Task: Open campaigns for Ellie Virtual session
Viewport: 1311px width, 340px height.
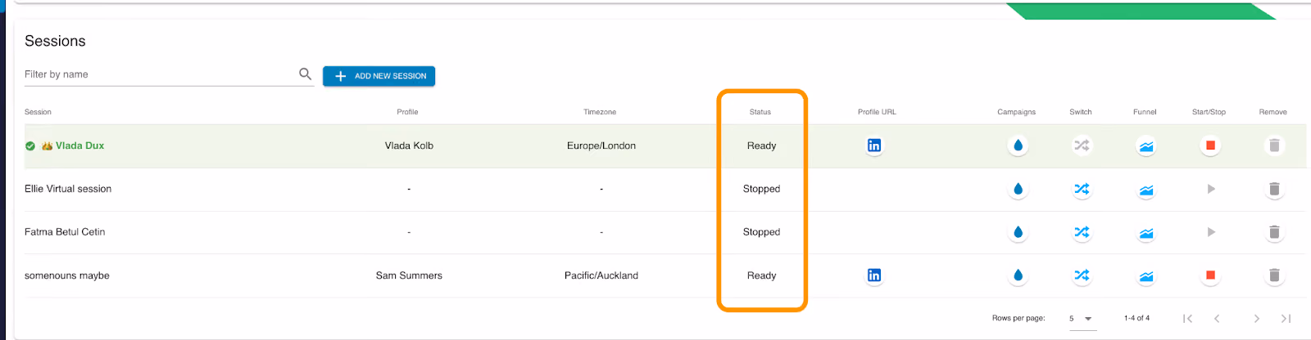Action: point(1018,189)
